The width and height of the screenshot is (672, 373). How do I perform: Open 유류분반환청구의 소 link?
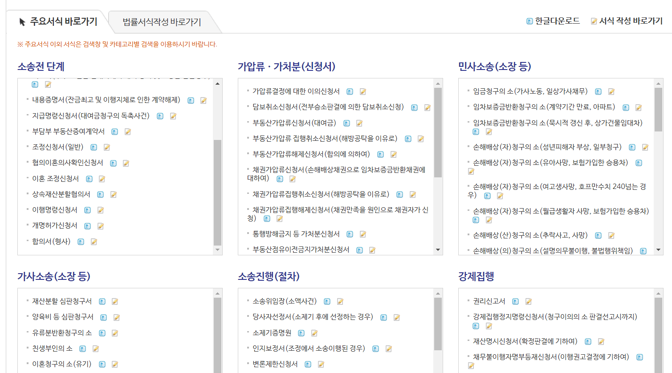(x=62, y=332)
